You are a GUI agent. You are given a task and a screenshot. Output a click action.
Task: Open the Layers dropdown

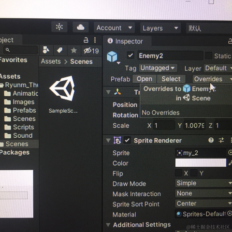160,29
